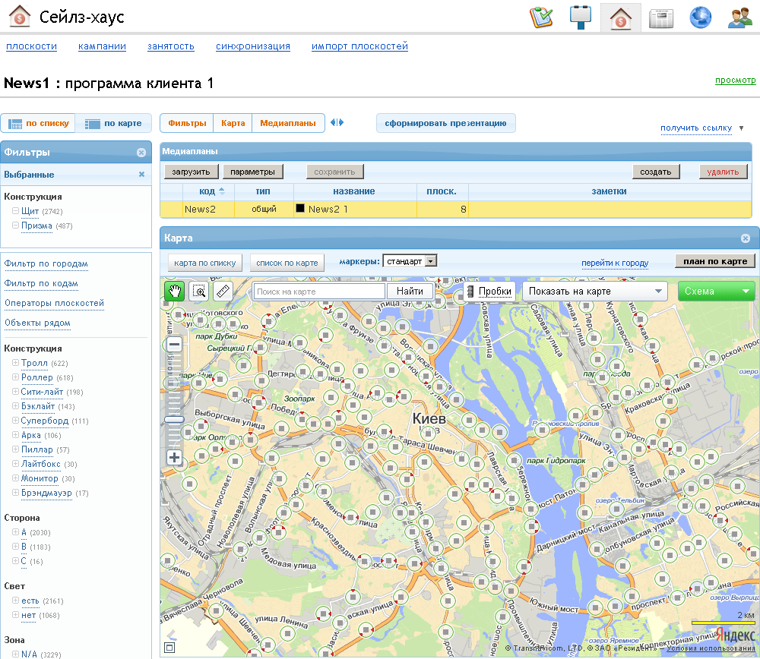Open the billboard icon in header
Image resolution: width=760 pixels, height=659 pixels.
(580, 17)
